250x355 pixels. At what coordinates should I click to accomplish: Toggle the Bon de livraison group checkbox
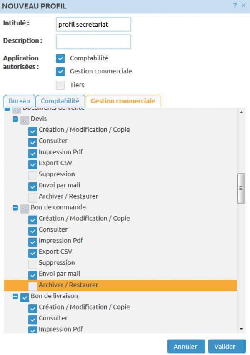click(24, 297)
